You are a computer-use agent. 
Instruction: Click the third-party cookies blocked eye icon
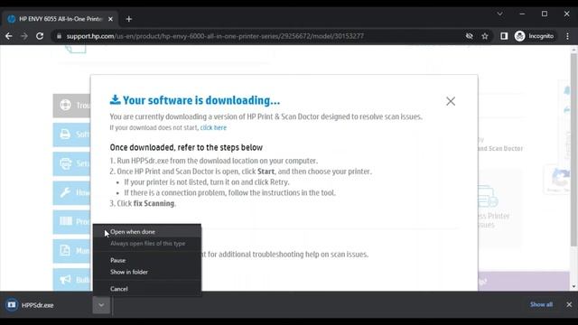pyautogui.click(x=470, y=36)
